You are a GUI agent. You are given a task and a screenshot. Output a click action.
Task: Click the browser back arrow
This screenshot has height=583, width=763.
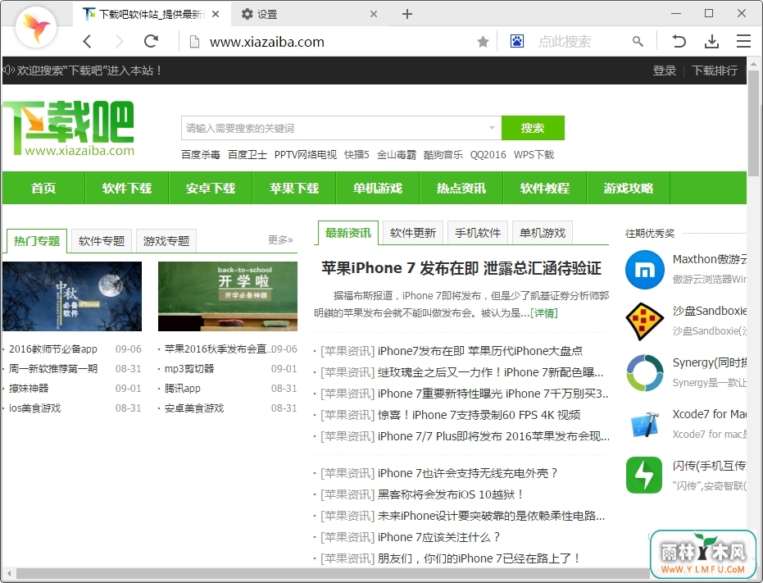coord(88,41)
